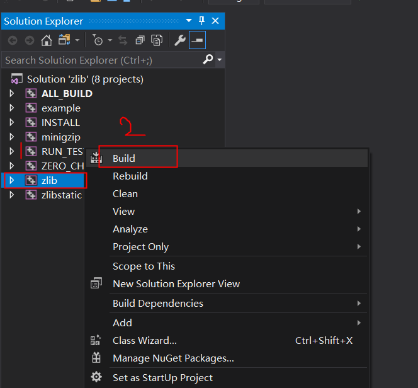Choose Clean from the context menu
Screen dimensions: 418x388
[227, 193]
